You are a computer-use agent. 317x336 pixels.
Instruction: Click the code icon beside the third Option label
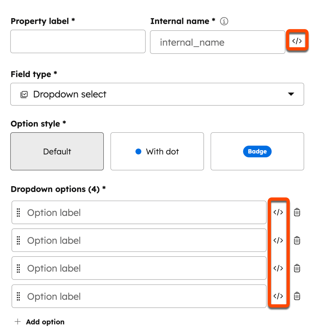[278, 268]
